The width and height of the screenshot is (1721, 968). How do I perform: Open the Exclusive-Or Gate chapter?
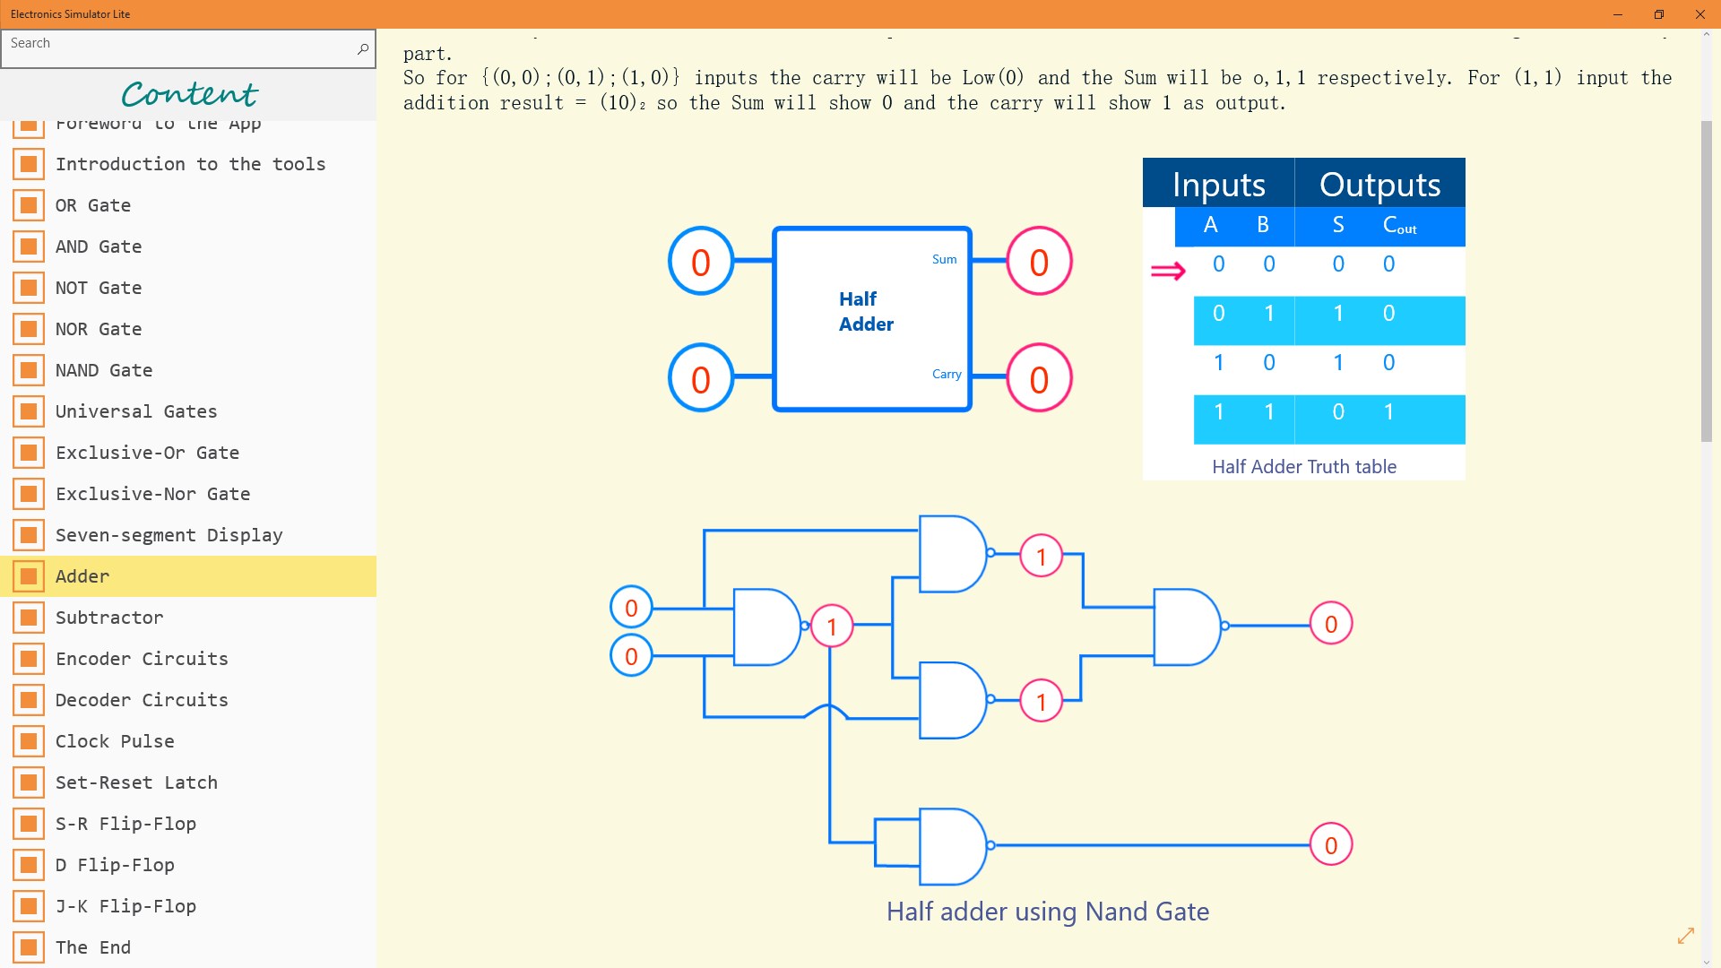(x=147, y=453)
